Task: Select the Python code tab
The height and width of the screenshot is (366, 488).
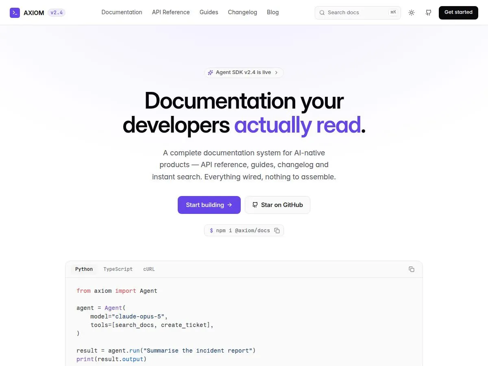Action: [x=84, y=269]
